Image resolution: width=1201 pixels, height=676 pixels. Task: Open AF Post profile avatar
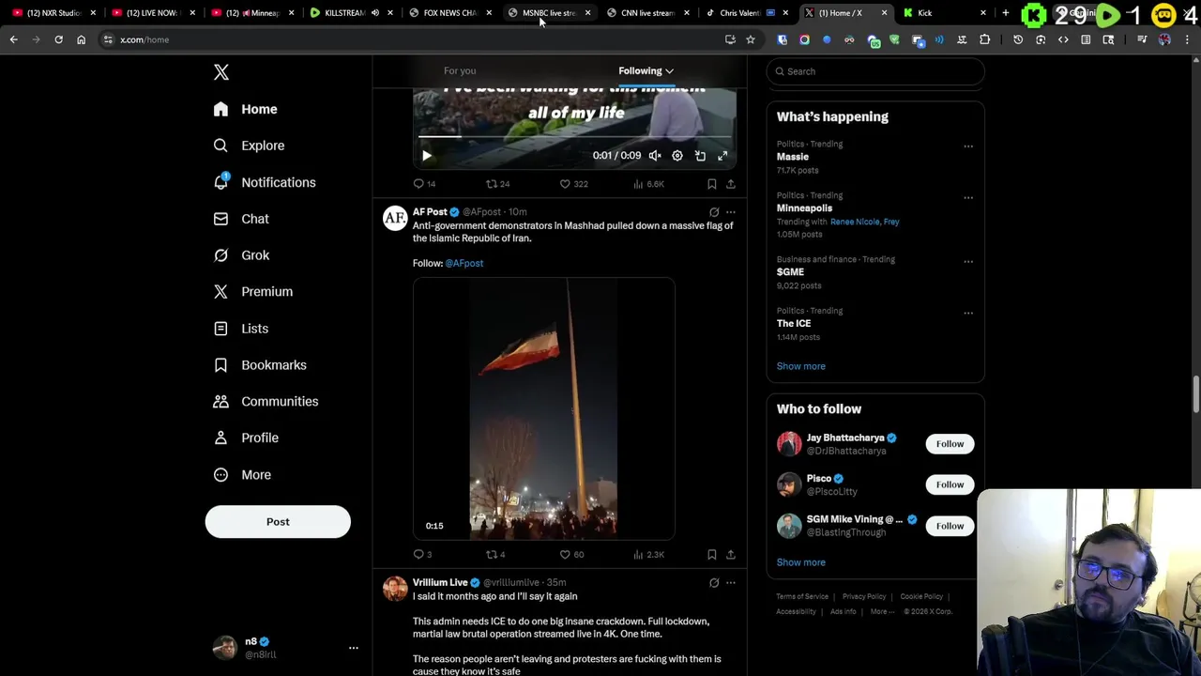point(395,219)
